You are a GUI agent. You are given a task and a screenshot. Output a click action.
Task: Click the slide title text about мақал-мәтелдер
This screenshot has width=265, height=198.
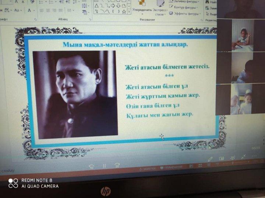125,44
